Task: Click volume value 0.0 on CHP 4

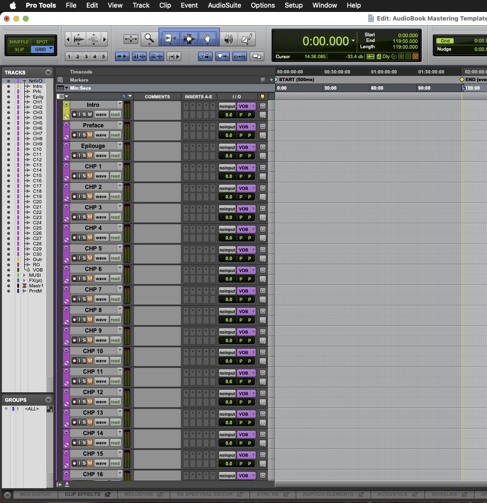Action: (x=228, y=238)
